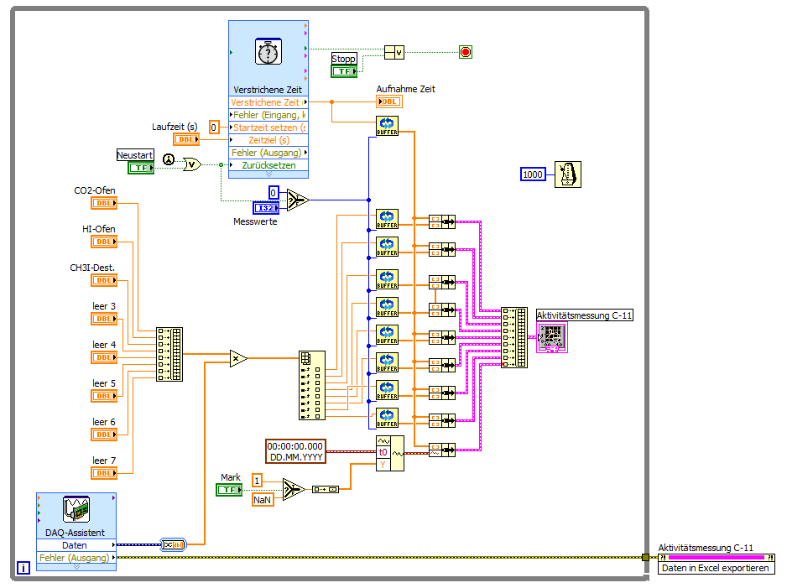Click the Verstrichene Zeit stopwatch icon
The width and height of the screenshot is (787, 588).
pos(268,52)
